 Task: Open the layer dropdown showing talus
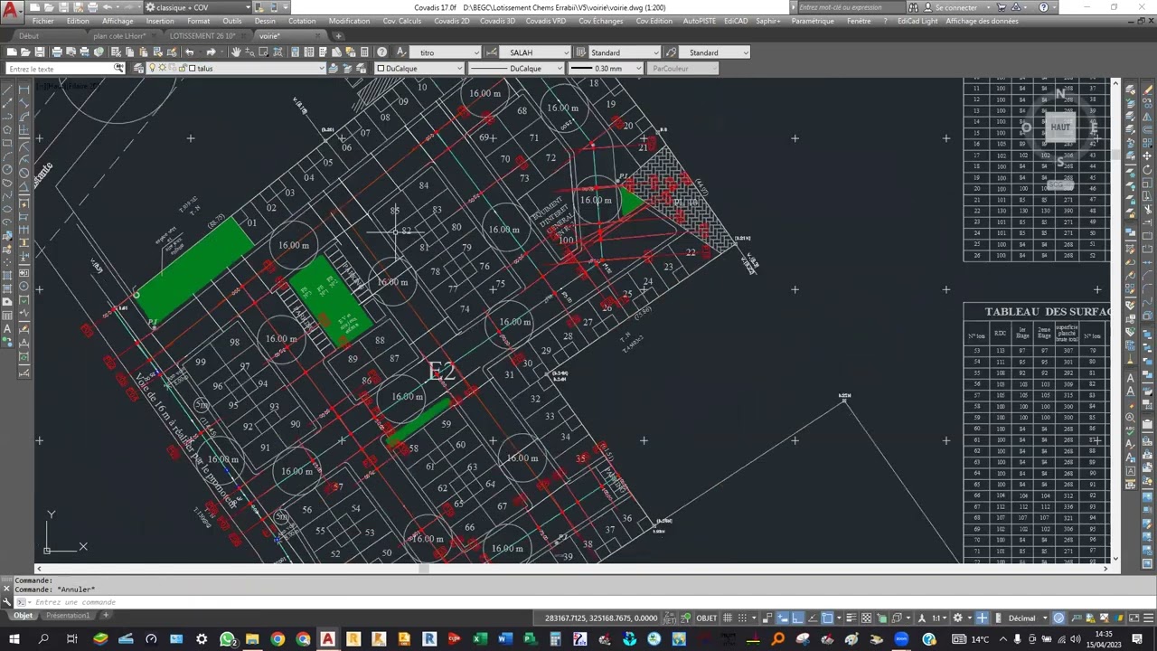pos(236,69)
